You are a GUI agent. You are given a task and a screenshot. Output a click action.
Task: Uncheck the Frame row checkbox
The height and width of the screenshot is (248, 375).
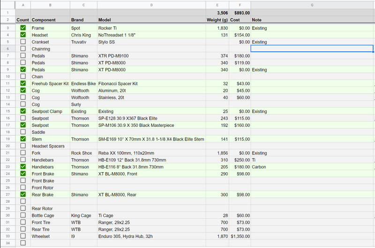pos(23,28)
